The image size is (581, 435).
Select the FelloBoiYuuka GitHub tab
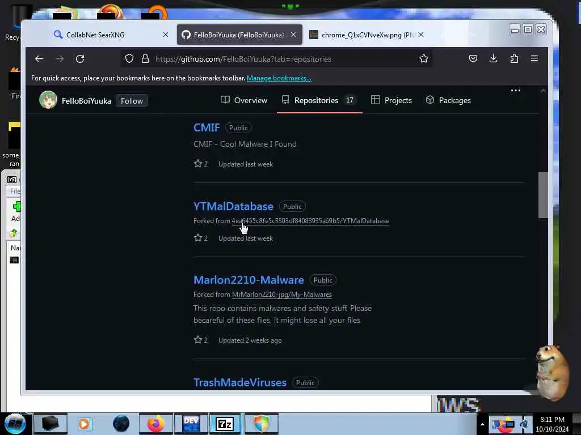(x=239, y=35)
